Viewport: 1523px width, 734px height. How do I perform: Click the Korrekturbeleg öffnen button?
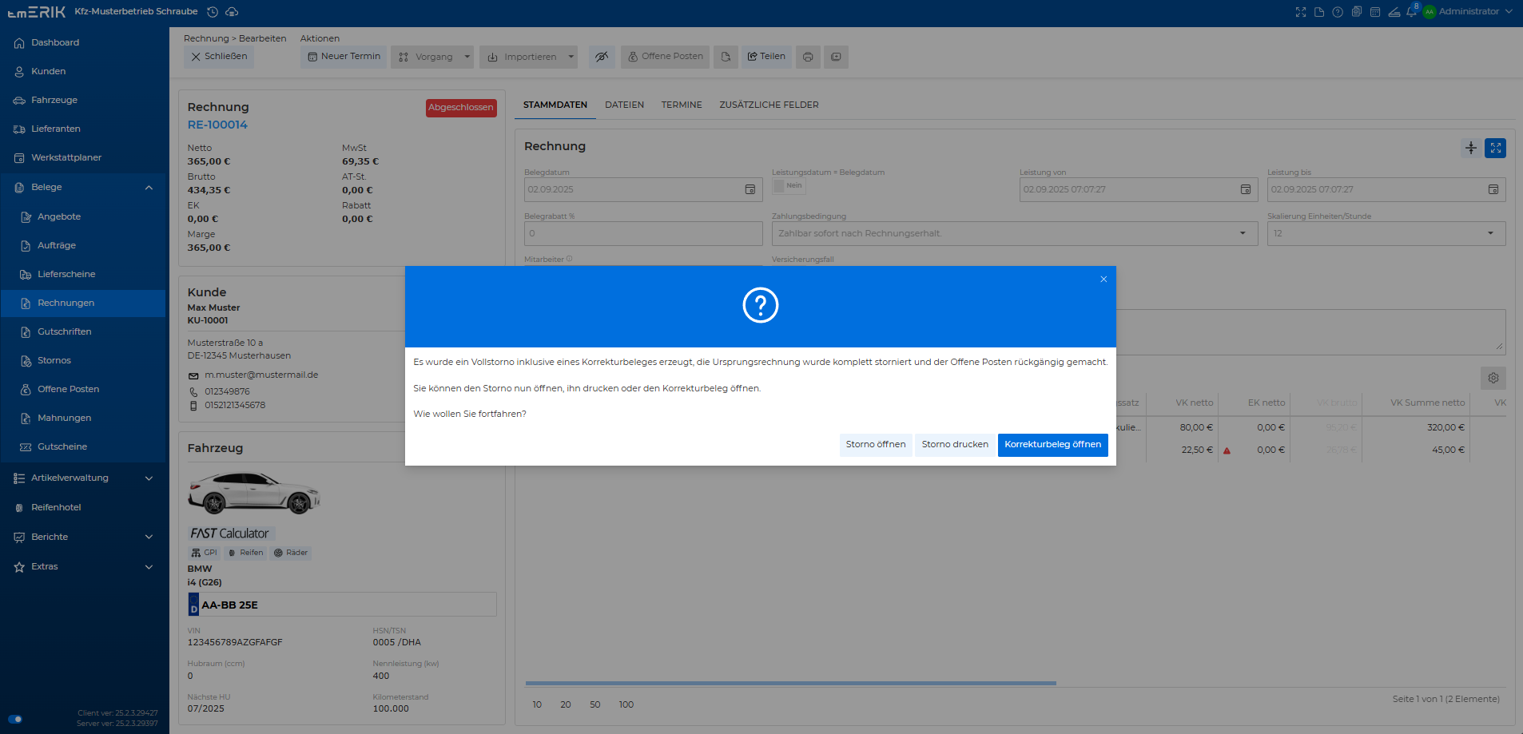pos(1052,445)
